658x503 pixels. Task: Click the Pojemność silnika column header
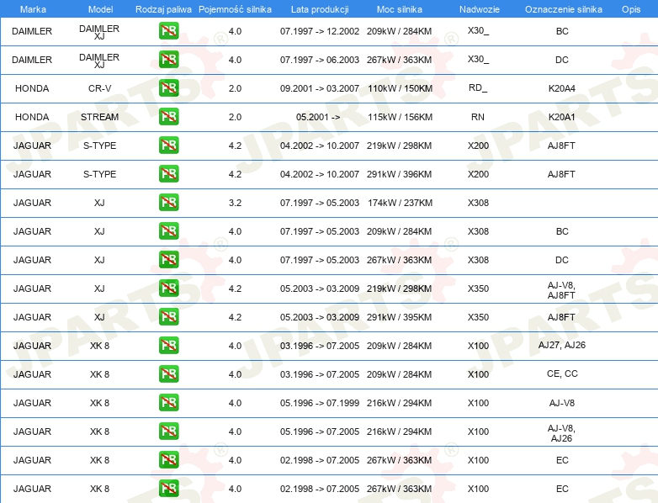coord(235,9)
